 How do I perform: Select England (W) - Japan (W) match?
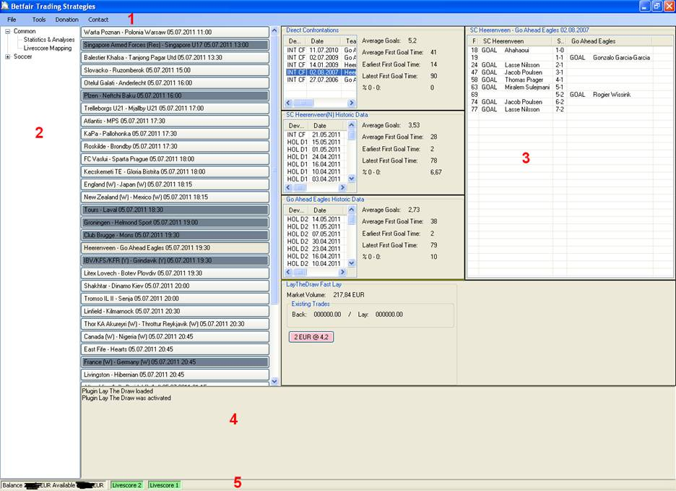pos(175,184)
